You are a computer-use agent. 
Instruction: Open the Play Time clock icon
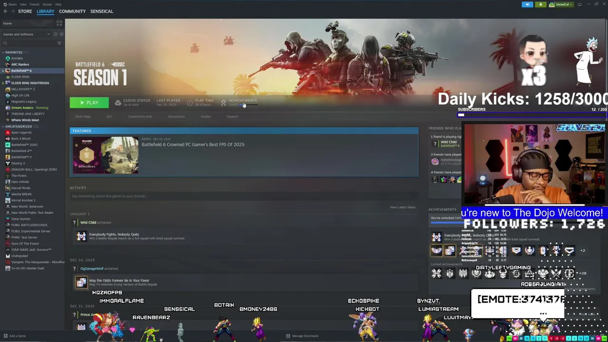tap(190, 103)
